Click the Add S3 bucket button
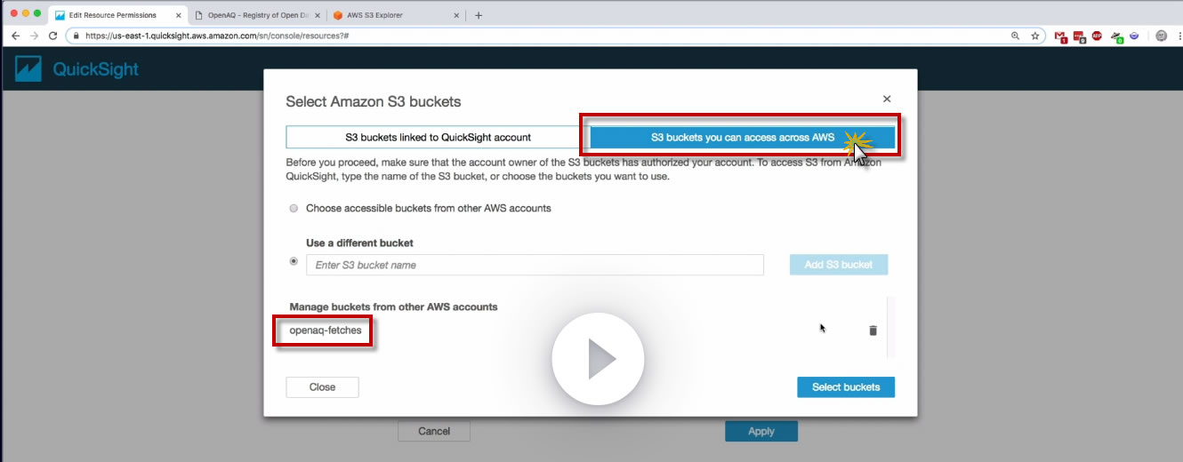The height and width of the screenshot is (462, 1183). (839, 264)
